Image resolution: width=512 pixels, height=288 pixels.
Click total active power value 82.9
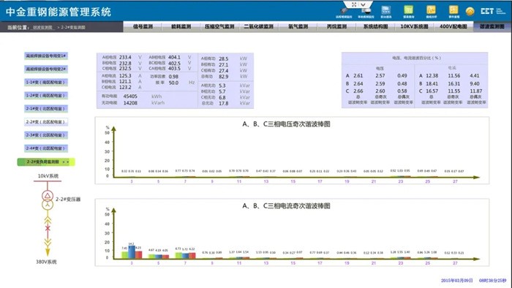pyautogui.click(x=224, y=77)
